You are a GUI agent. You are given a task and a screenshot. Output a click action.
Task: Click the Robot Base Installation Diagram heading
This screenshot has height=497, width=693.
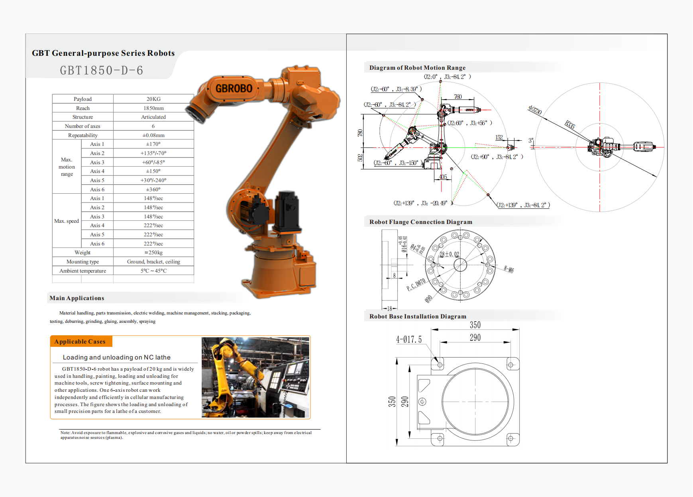(418, 316)
